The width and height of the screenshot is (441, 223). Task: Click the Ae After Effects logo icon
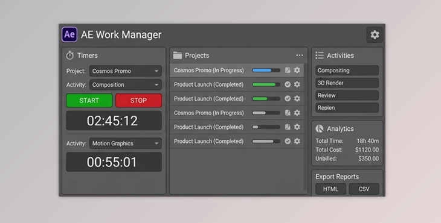(69, 34)
